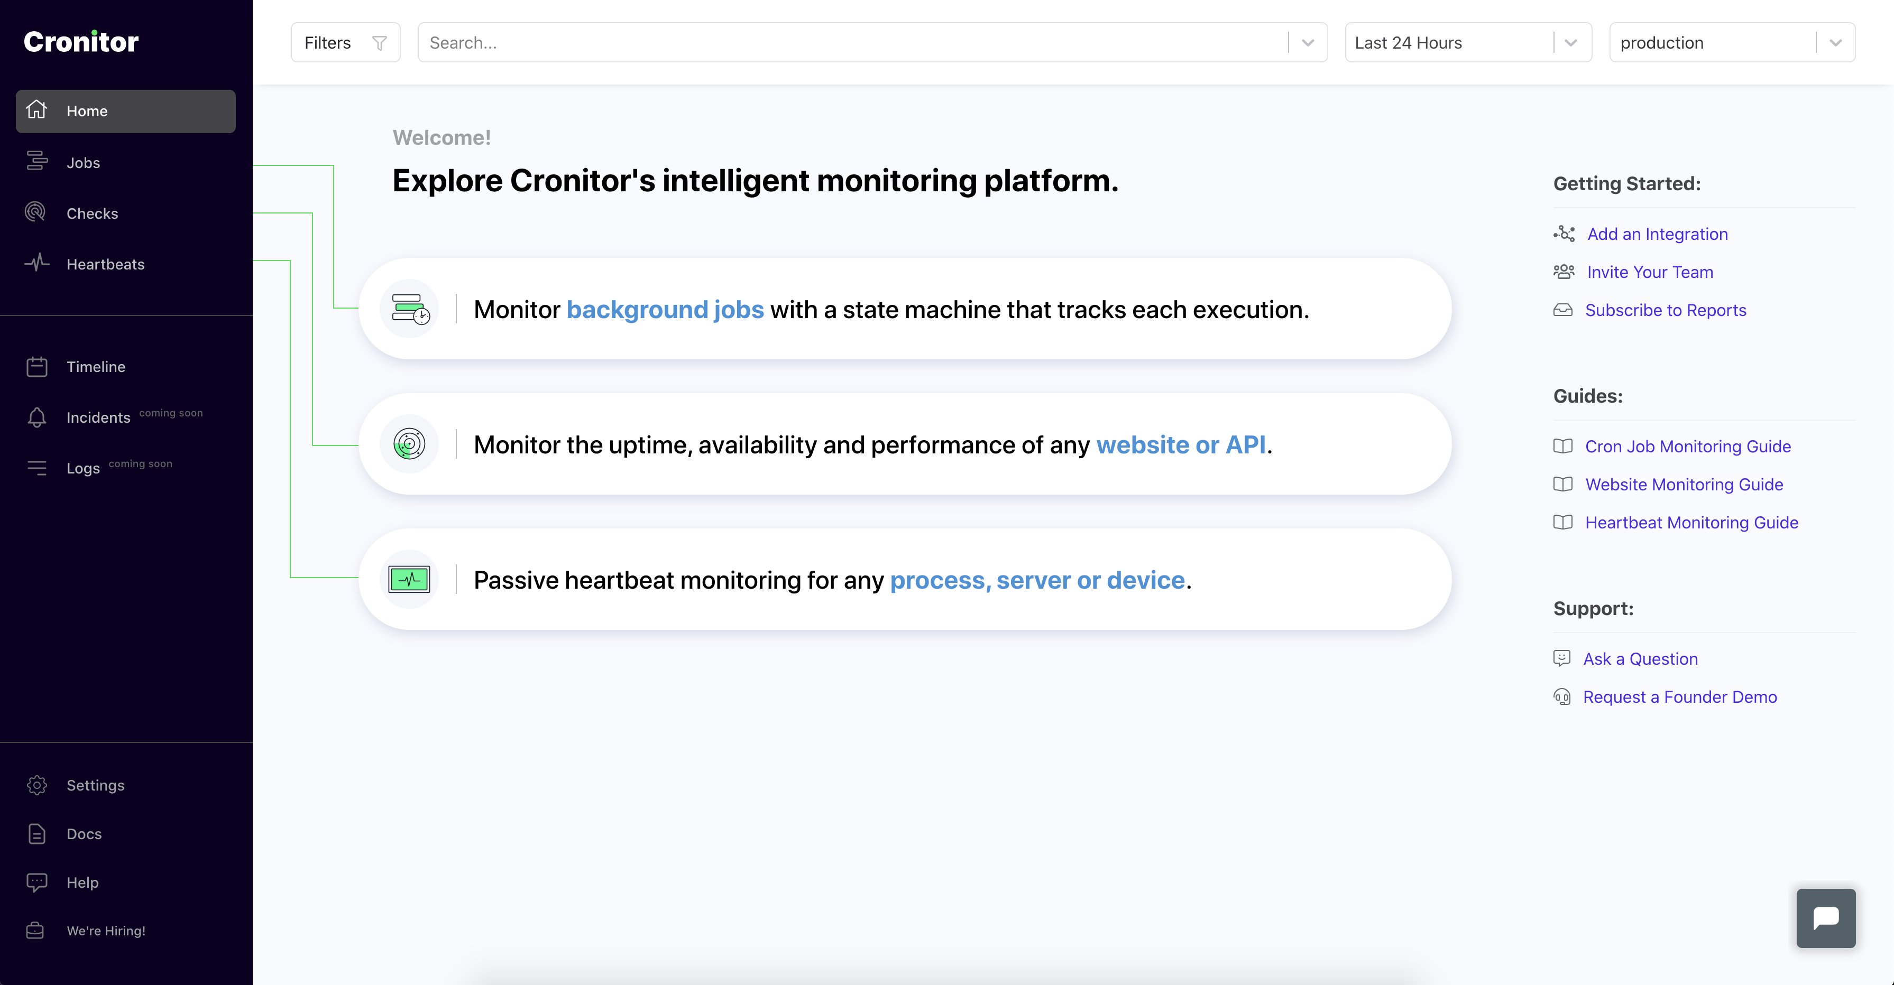
Task: Click the Jobs sidebar icon
Action: point(38,162)
